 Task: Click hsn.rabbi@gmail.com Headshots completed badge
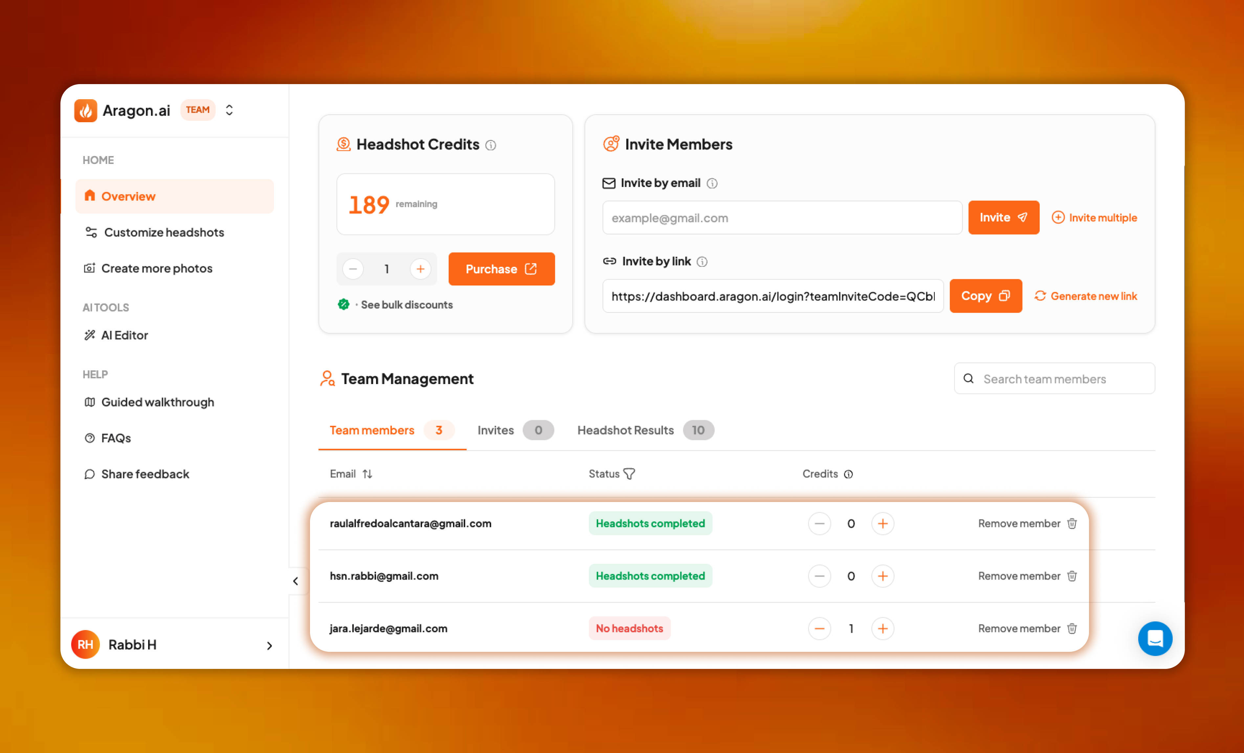pyautogui.click(x=650, y=576)
